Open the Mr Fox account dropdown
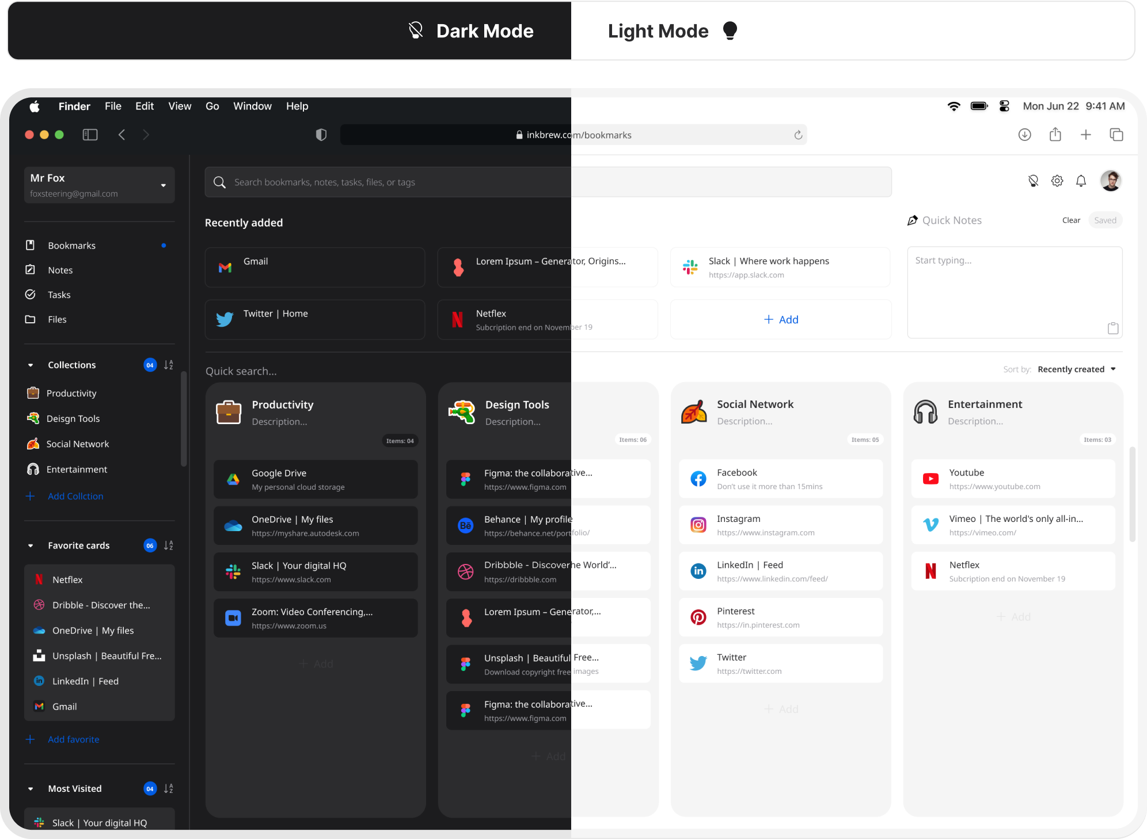This screenshot has width=1147, height=839. tap(100, 185)
